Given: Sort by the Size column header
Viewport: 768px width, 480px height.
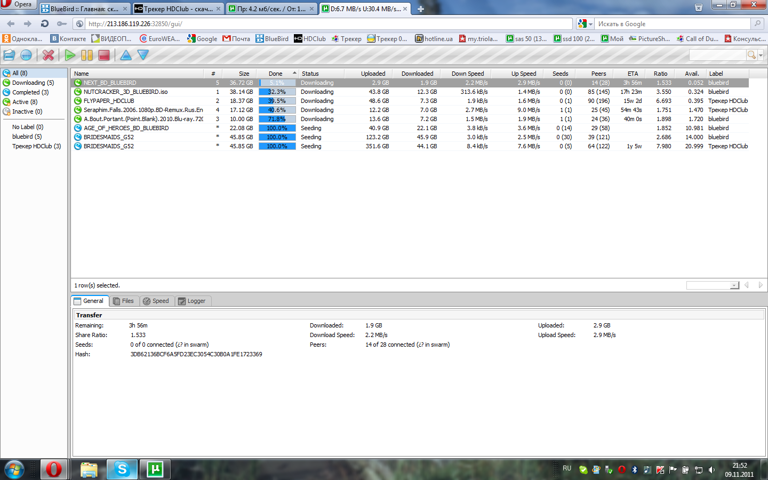Looking at the screenshot, I should (x=239, y=74).
